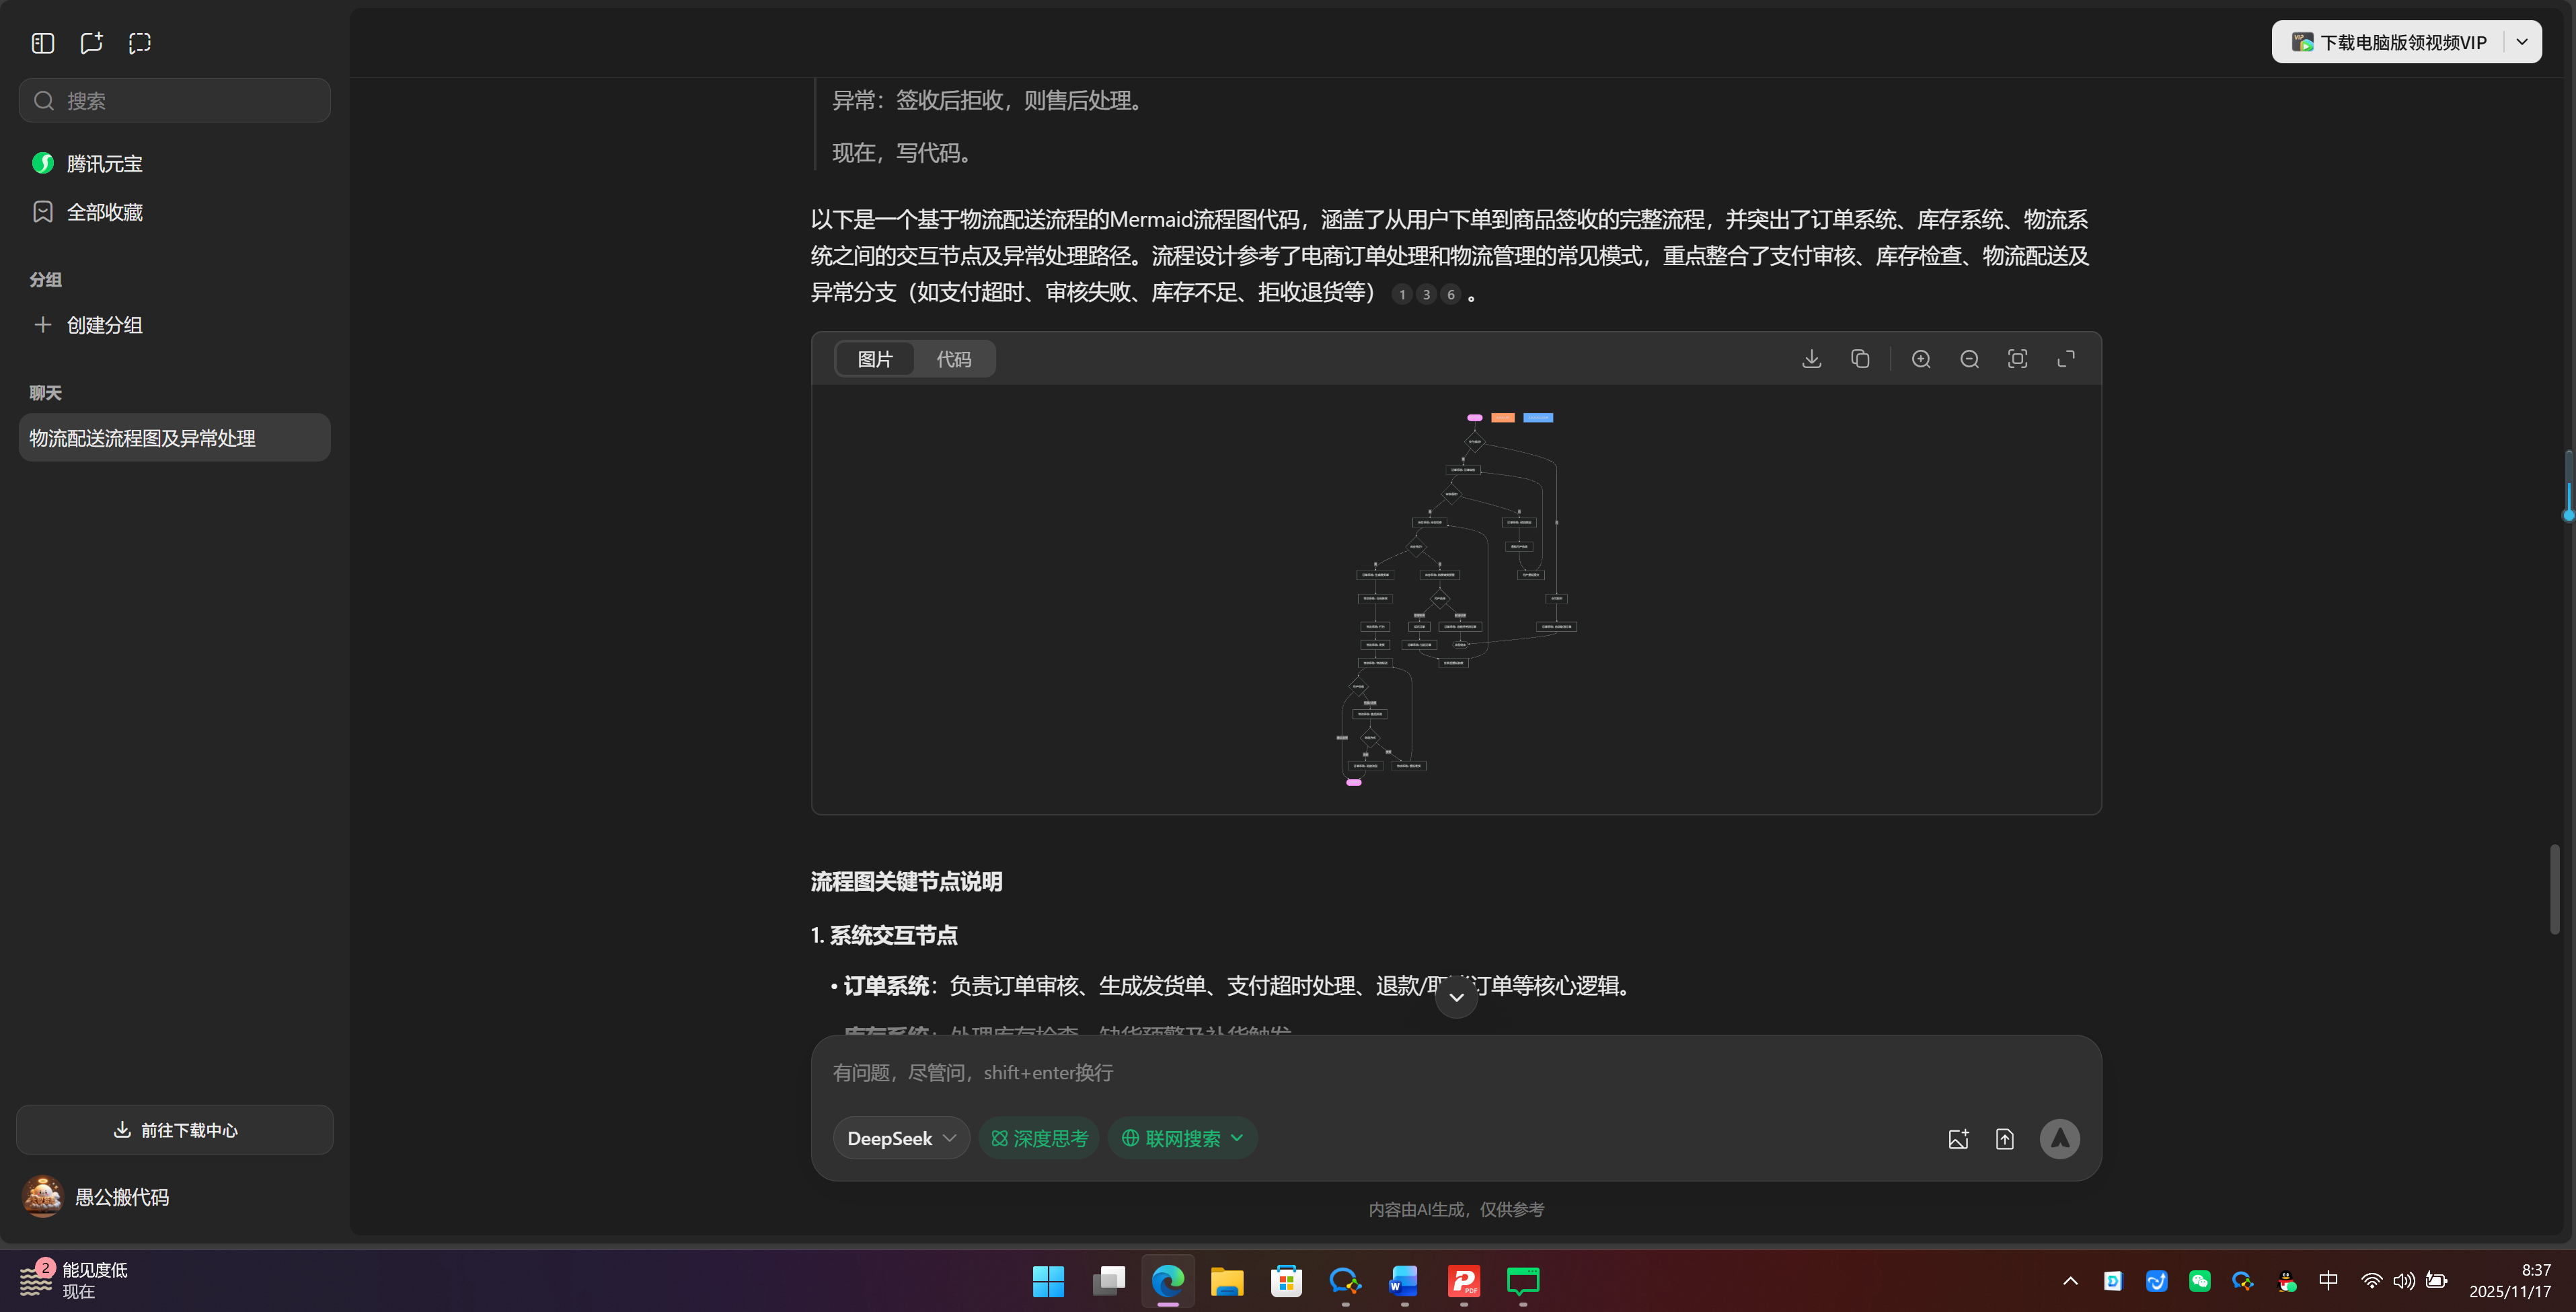Switch to the 代码 tab
This screenshot has width=2576, height=1312.
(x=954, y=358)
